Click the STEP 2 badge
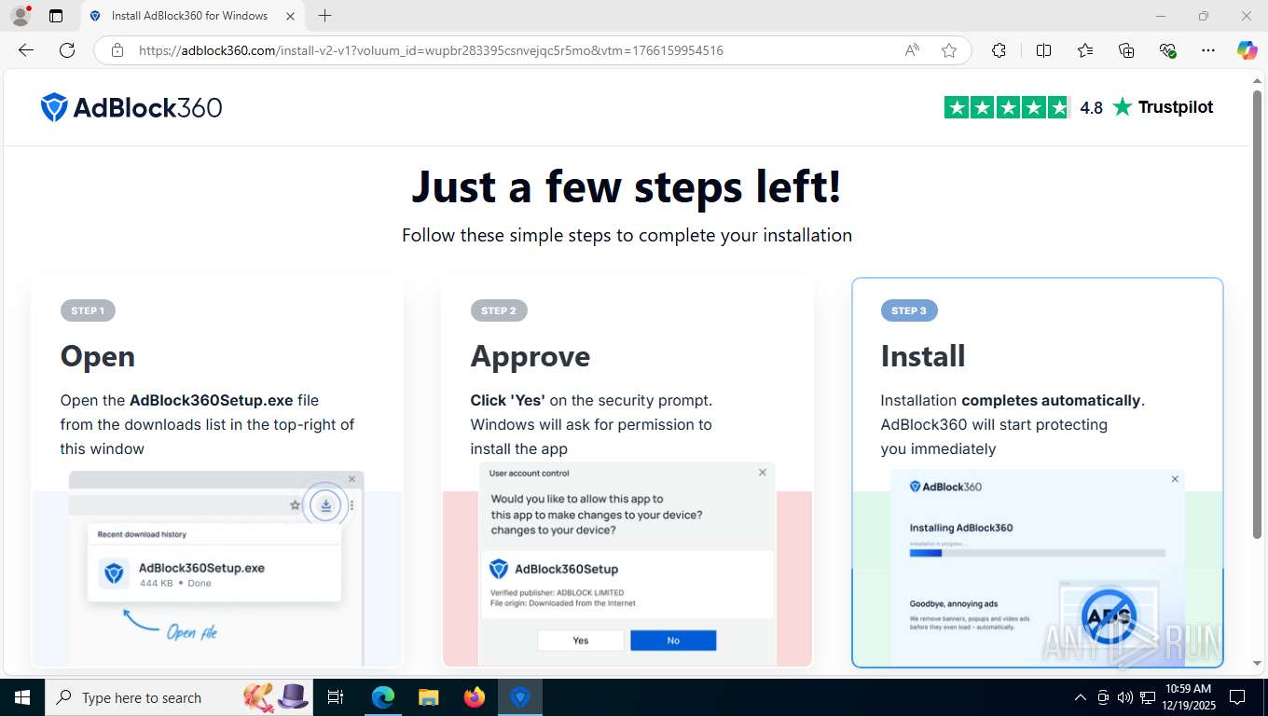1268x716 pixels. 498,310
